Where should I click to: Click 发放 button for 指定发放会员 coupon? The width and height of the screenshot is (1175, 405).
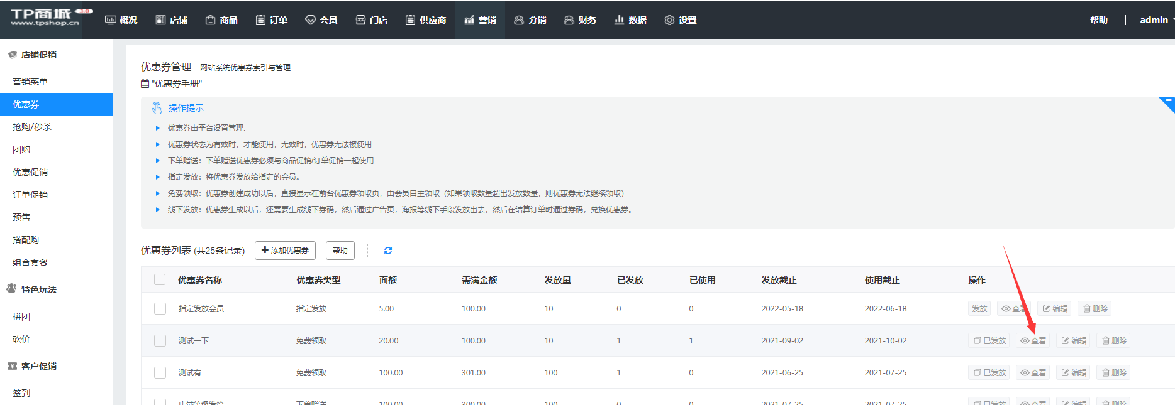tap(979, 309)
